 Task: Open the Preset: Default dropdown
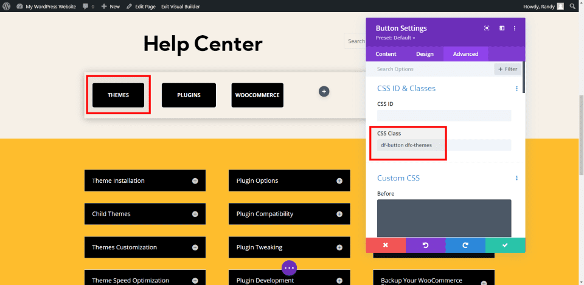(x=395, y=38)
